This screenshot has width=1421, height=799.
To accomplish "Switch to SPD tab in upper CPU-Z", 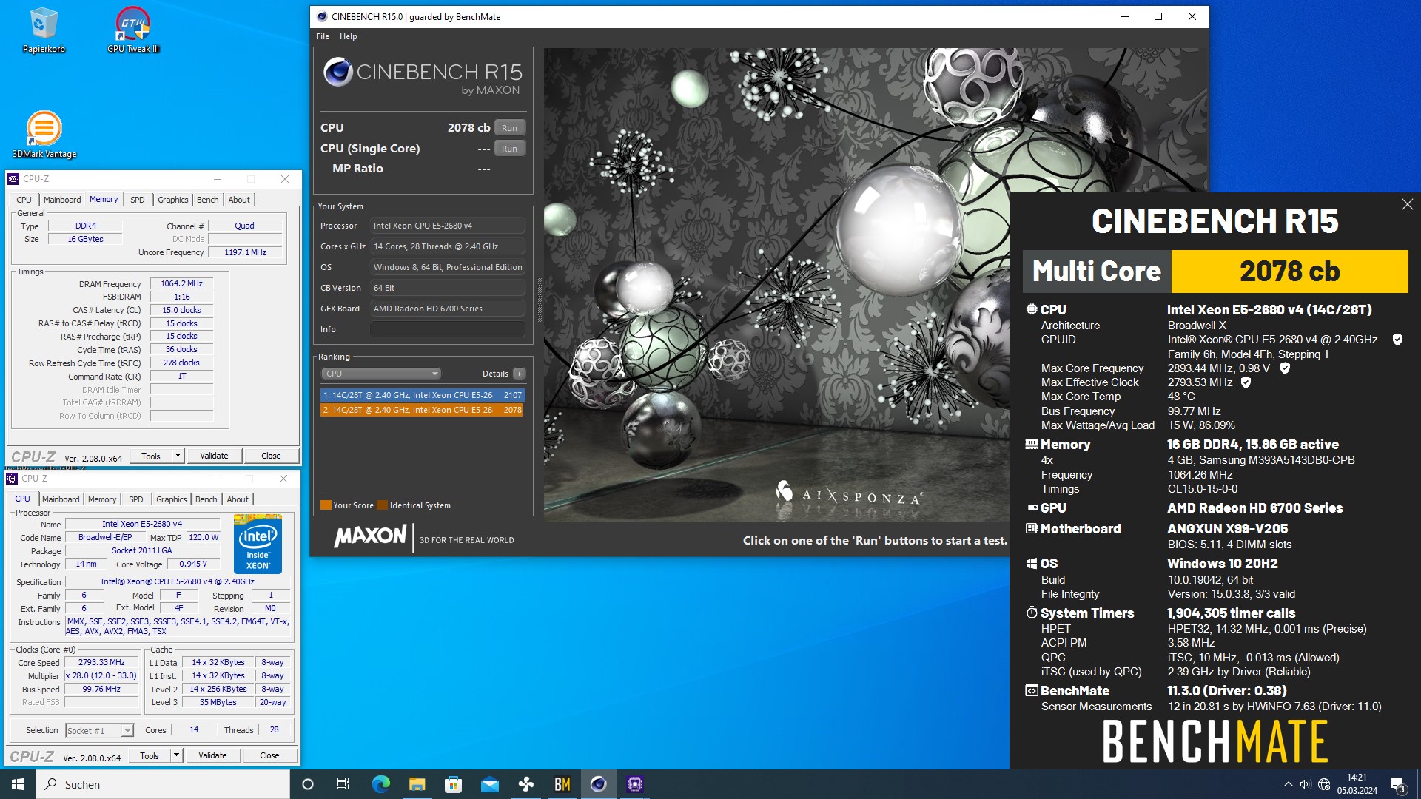I will [137, 200].
